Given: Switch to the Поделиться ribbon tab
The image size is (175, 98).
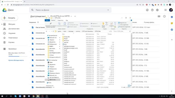Looking at the screenshot, I should (x=60, y=20).
